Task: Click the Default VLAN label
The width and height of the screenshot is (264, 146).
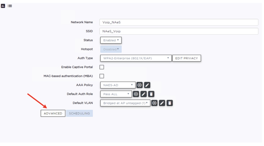Action: pos(83,103)
